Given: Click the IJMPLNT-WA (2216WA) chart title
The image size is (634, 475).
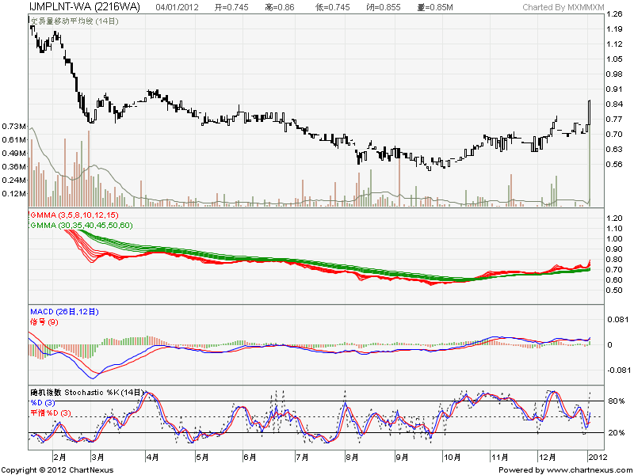Looking at the screenshot, I should [73, 7].
